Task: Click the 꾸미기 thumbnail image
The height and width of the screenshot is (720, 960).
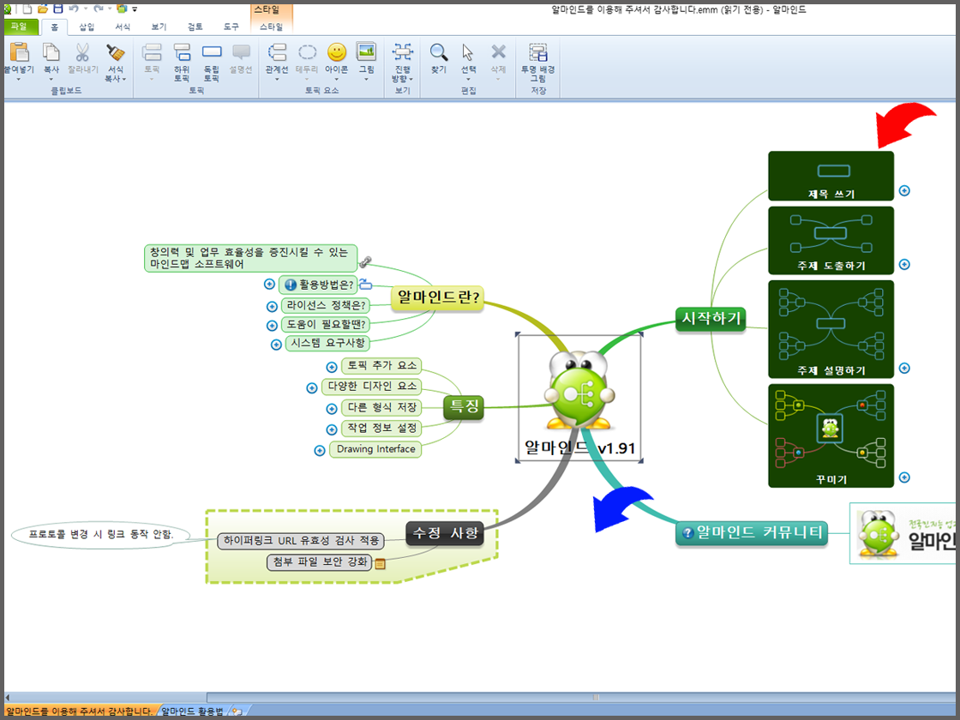Action: tap(831, 436)
